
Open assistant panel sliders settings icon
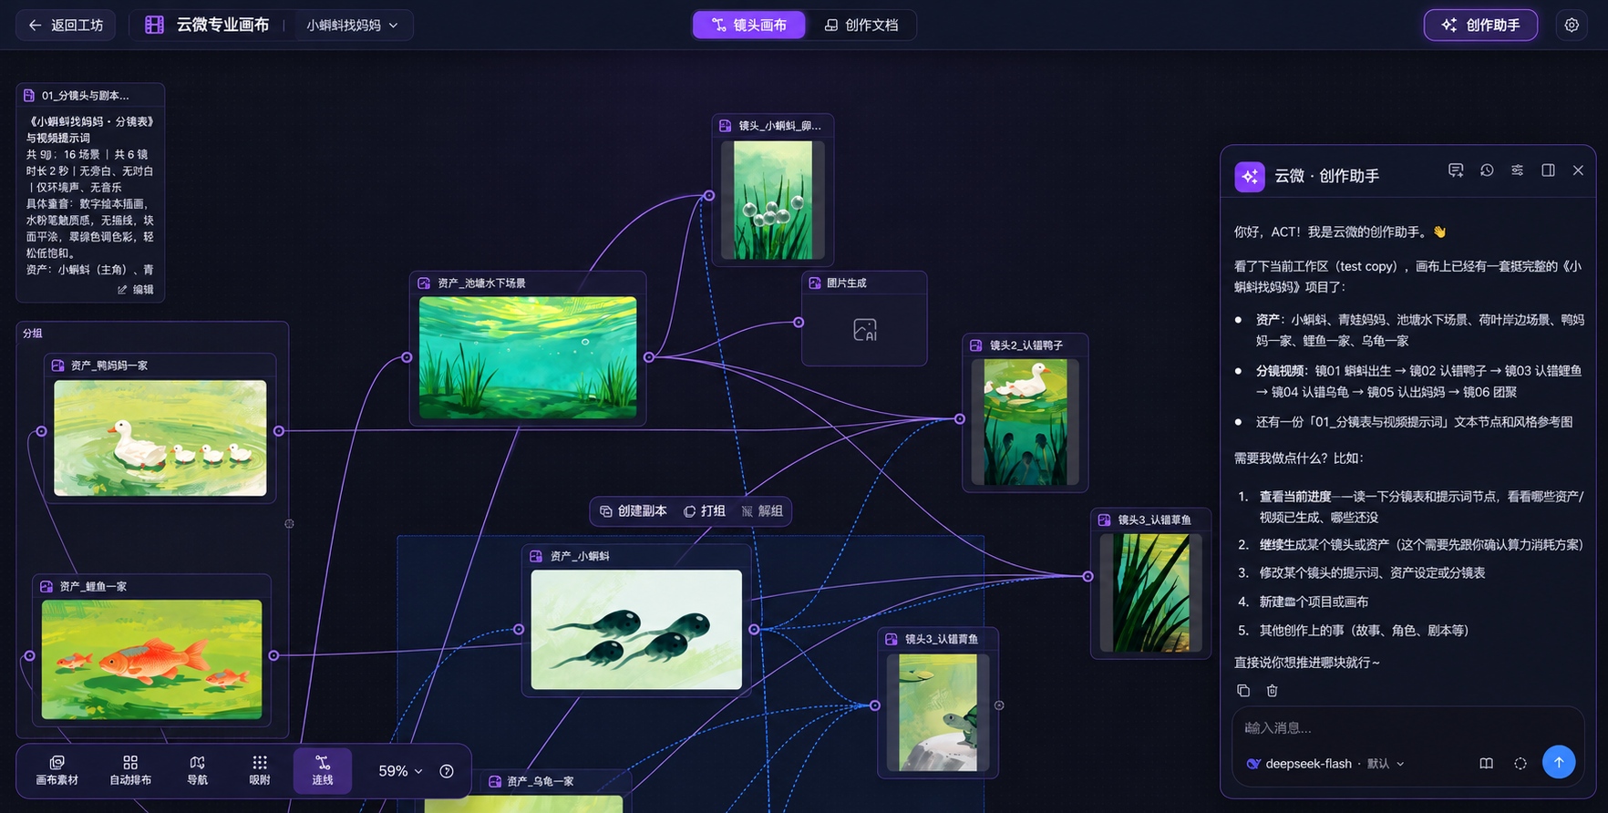pos(1517,170)
